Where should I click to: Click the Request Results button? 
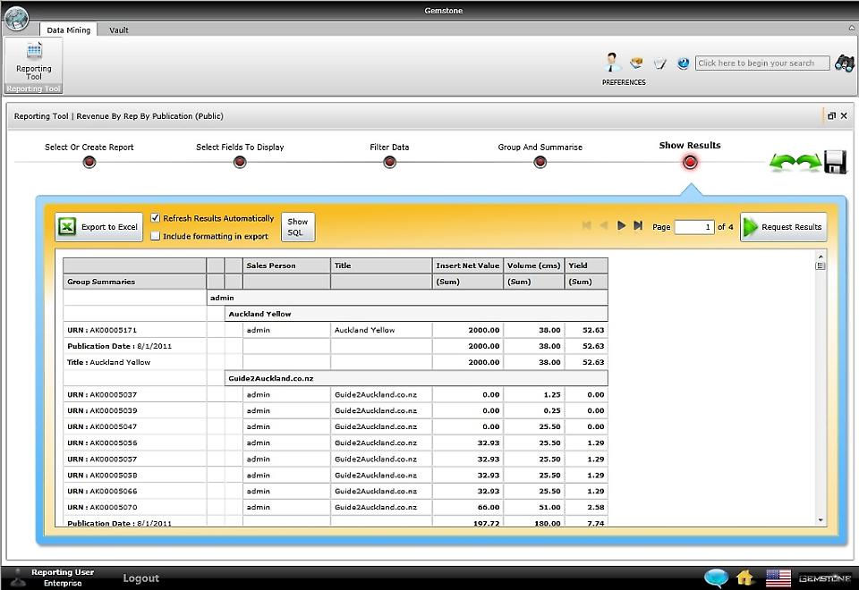click(784, 226)
